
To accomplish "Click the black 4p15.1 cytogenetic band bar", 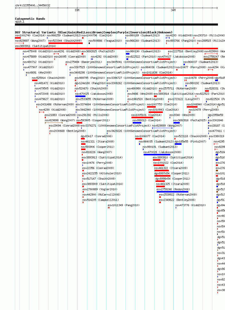I will (x=117, y=25).
